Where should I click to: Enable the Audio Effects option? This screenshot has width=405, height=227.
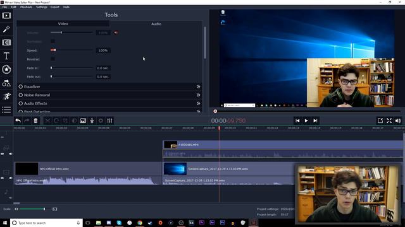coord(21,103)
